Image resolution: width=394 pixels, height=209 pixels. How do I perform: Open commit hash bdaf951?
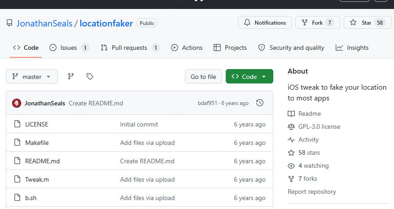(207, 103)
